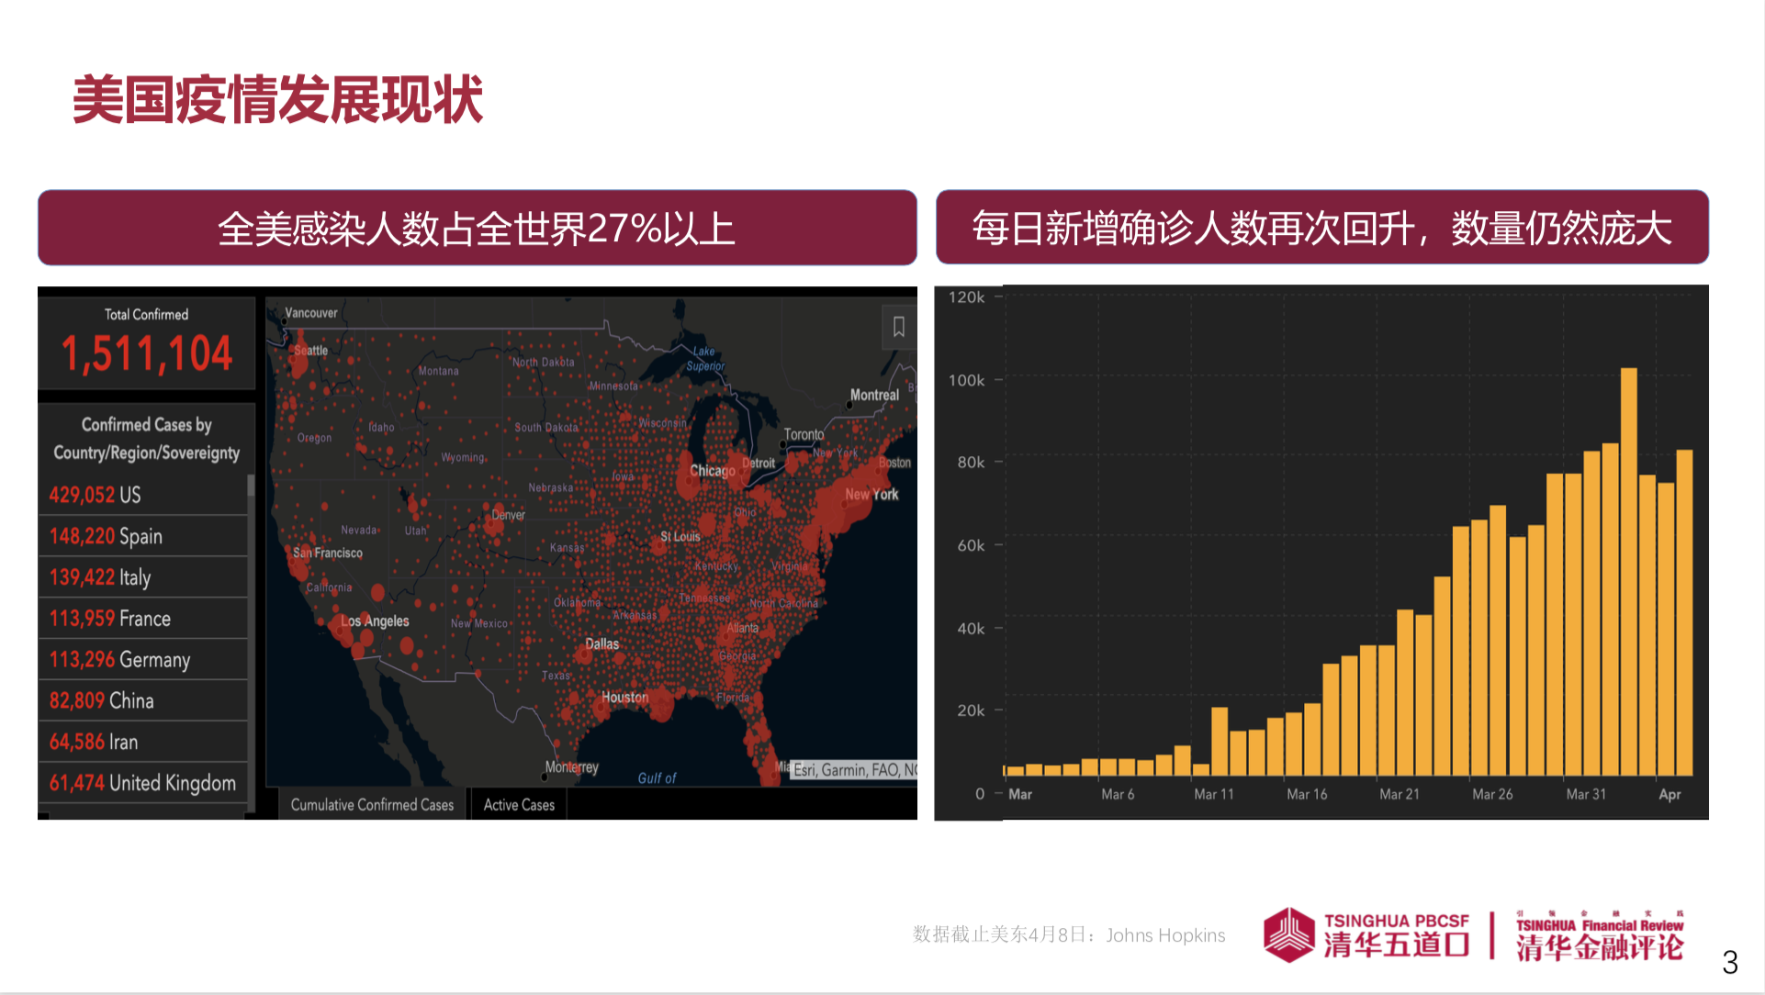Viewport: 1765px width, 995px height.
Task: Select the Cumulative Confirmed Cases tab
Action: [372, 805]
